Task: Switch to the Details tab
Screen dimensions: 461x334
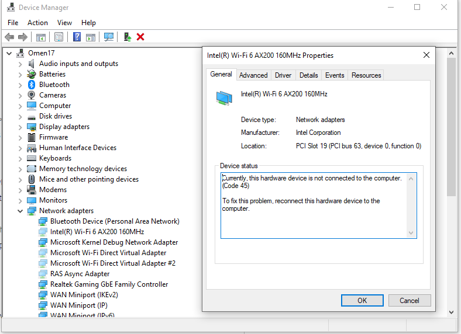Action: click(308, 75)
